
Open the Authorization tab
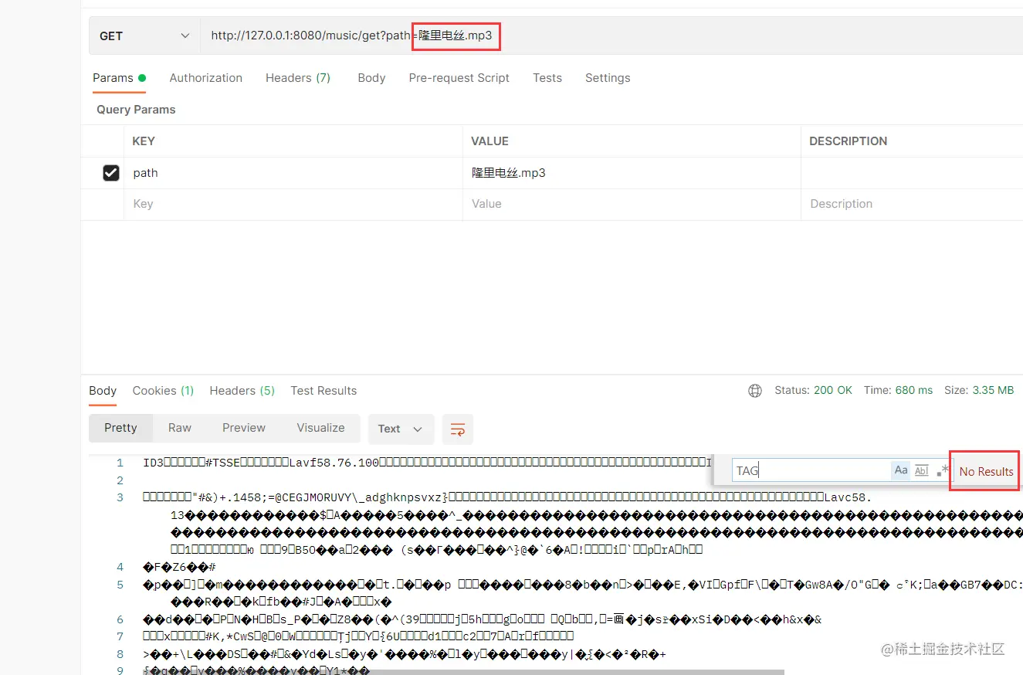point(205,78)
